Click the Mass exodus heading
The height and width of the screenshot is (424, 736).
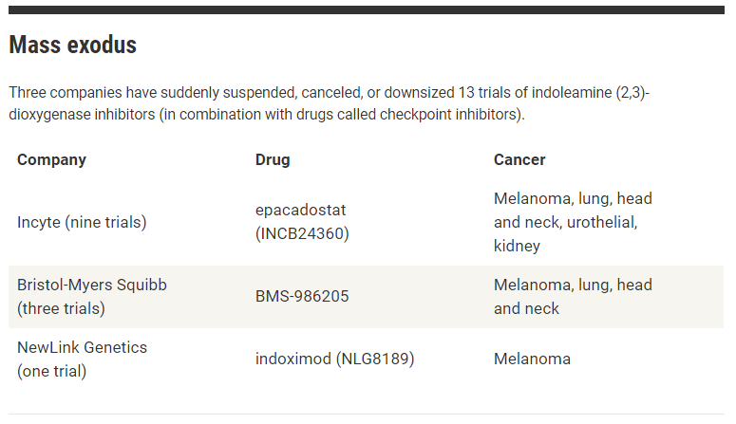(x=73, y=46)
